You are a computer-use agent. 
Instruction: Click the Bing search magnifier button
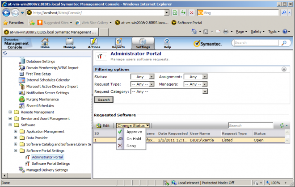click(x=284, y=12)
